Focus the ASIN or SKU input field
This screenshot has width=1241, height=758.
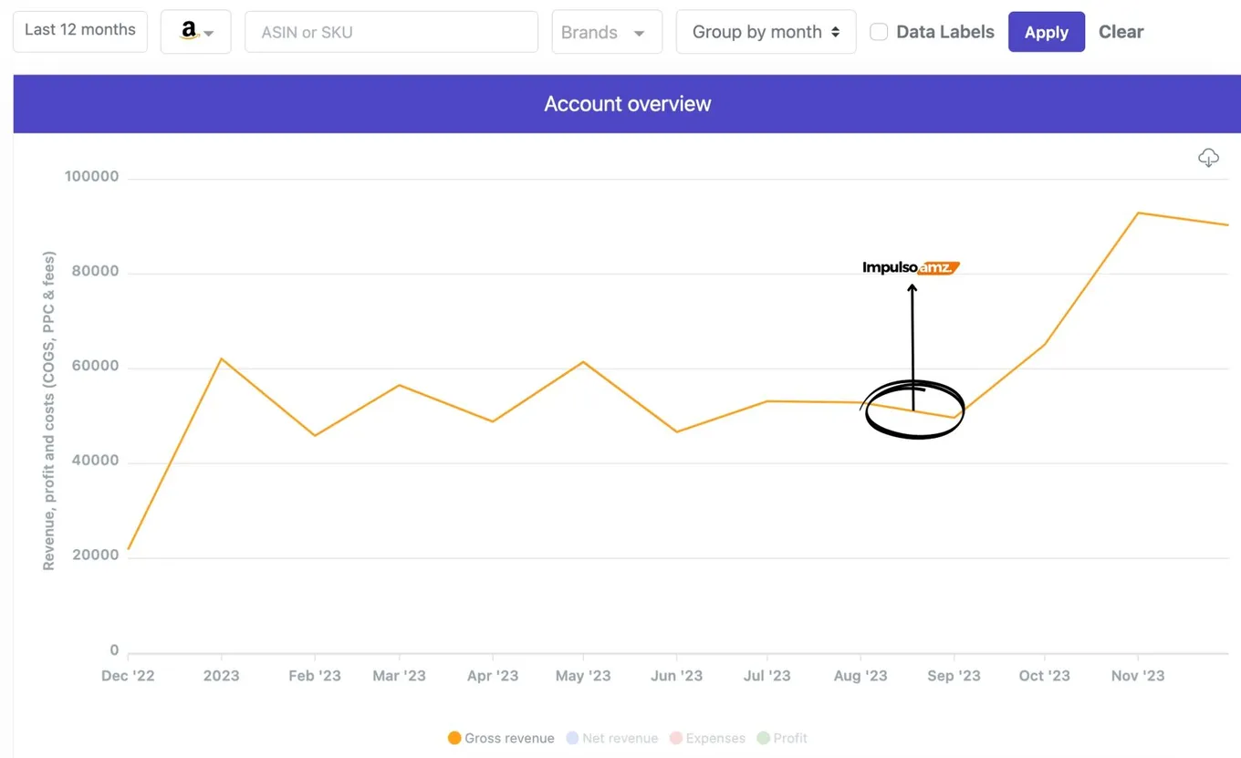pos(391,32)
